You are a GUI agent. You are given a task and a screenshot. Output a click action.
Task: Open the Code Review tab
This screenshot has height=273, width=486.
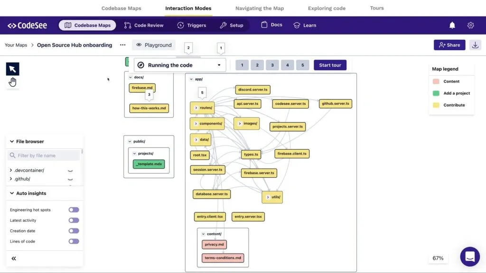point(144,25)
